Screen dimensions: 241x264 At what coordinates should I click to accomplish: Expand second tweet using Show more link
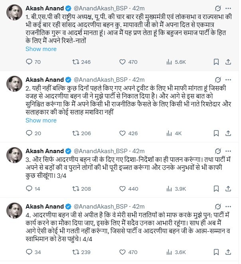pos(41,120)
